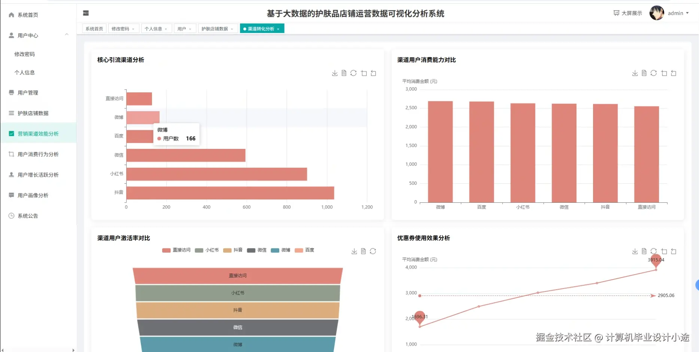The width and height of the screenshot is (699, 352).
Task: Restore the 渠道用户消费能力对比 chart
Action: 654,73
